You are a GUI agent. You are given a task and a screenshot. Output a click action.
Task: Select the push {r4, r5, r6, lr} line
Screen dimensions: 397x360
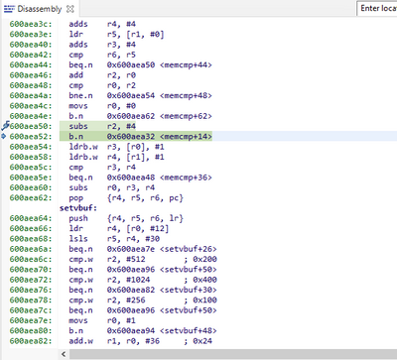[126, 218]
